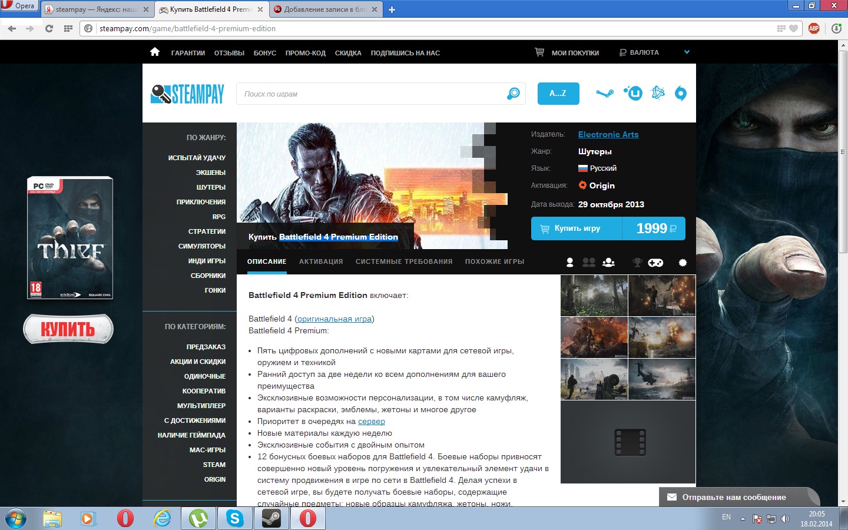Open Internet Explorer from the taskbar

tap(162, 519)
